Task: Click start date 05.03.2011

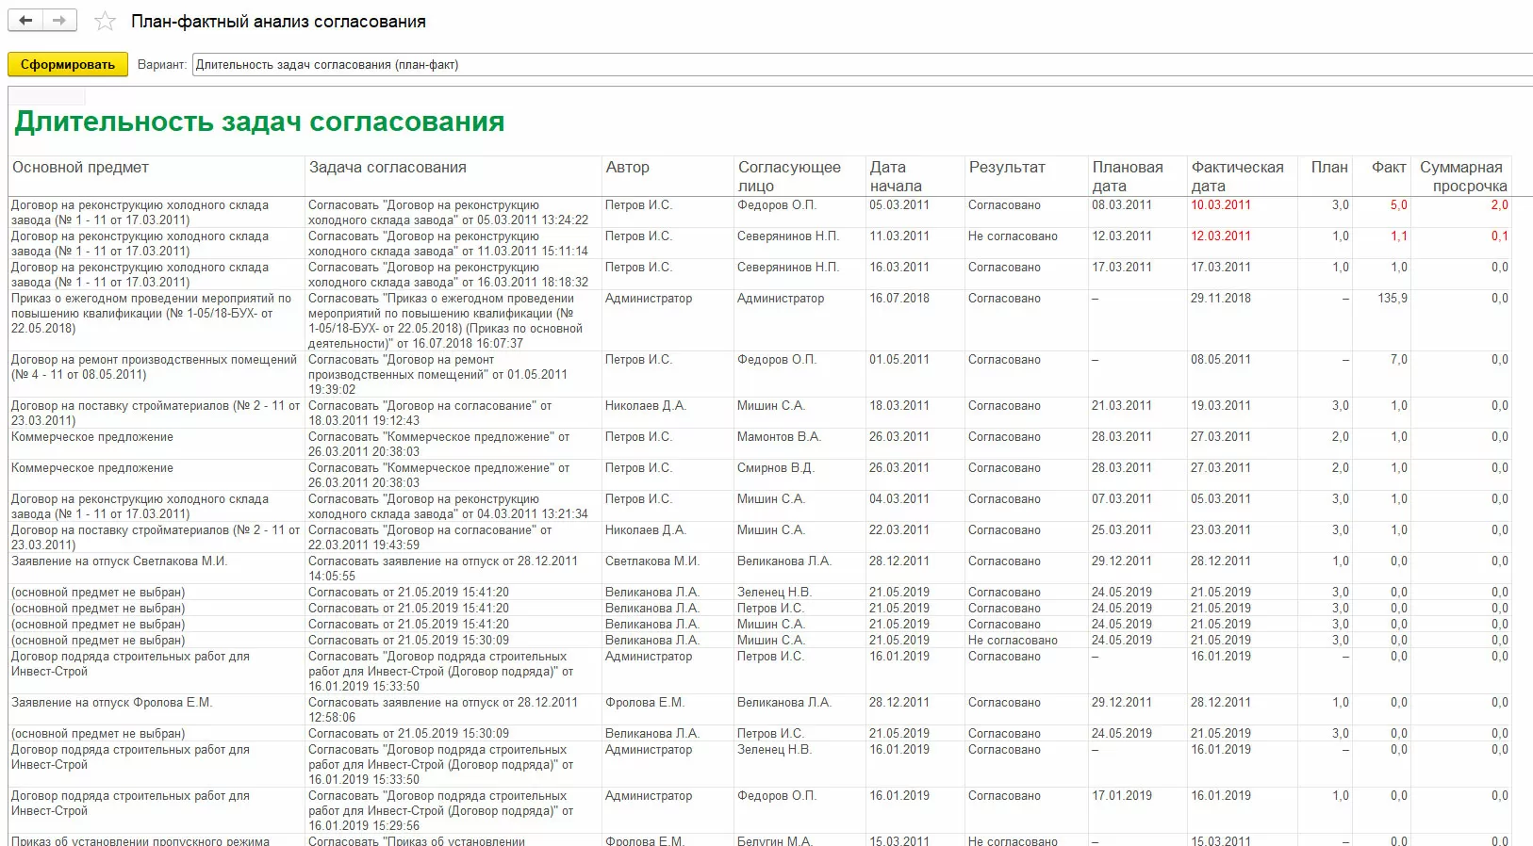Action: (898, 205)
